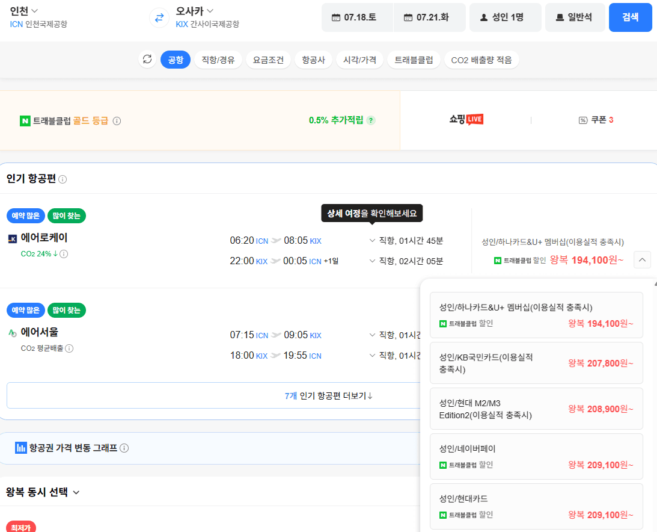
Task: Expand details of 22:00 KIX return flight
Action: pyautogui.click(x=406, y=261)
